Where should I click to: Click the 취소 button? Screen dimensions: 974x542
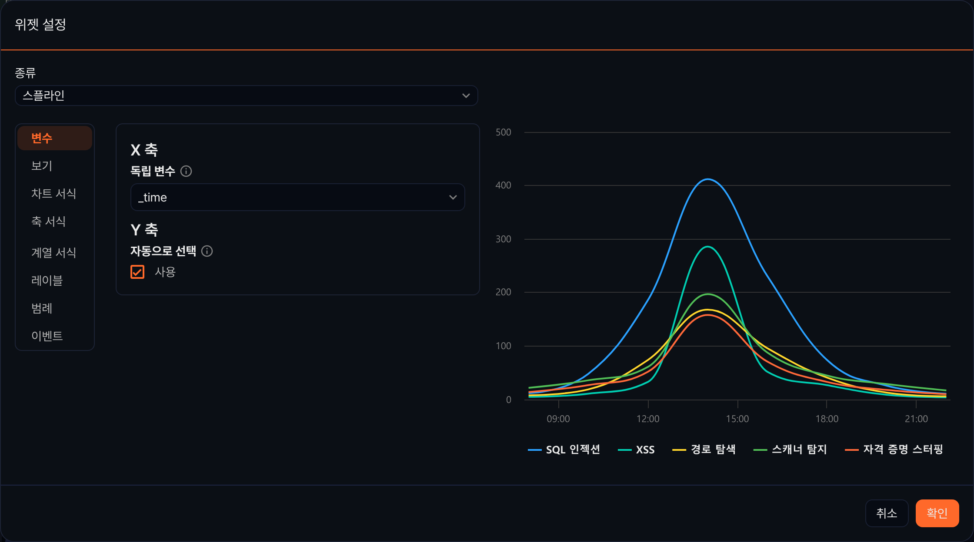(x=887, y=513)
